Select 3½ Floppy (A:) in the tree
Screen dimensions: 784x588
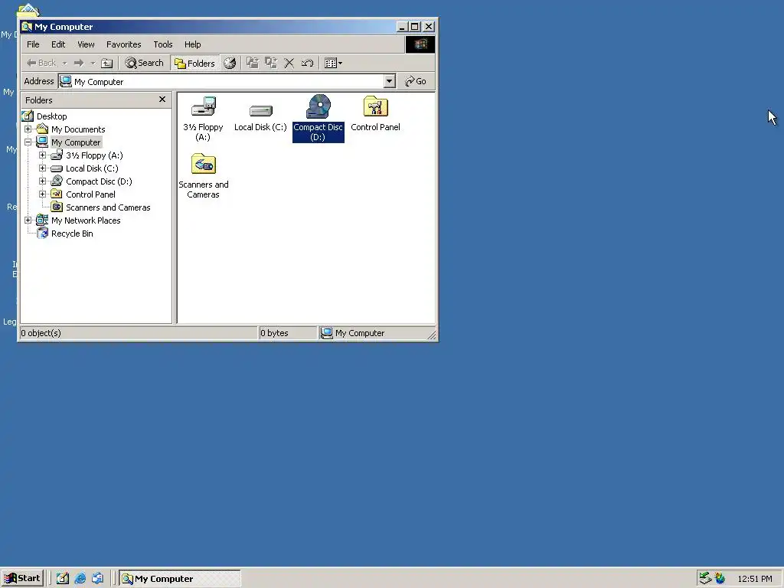pos(94,155)
